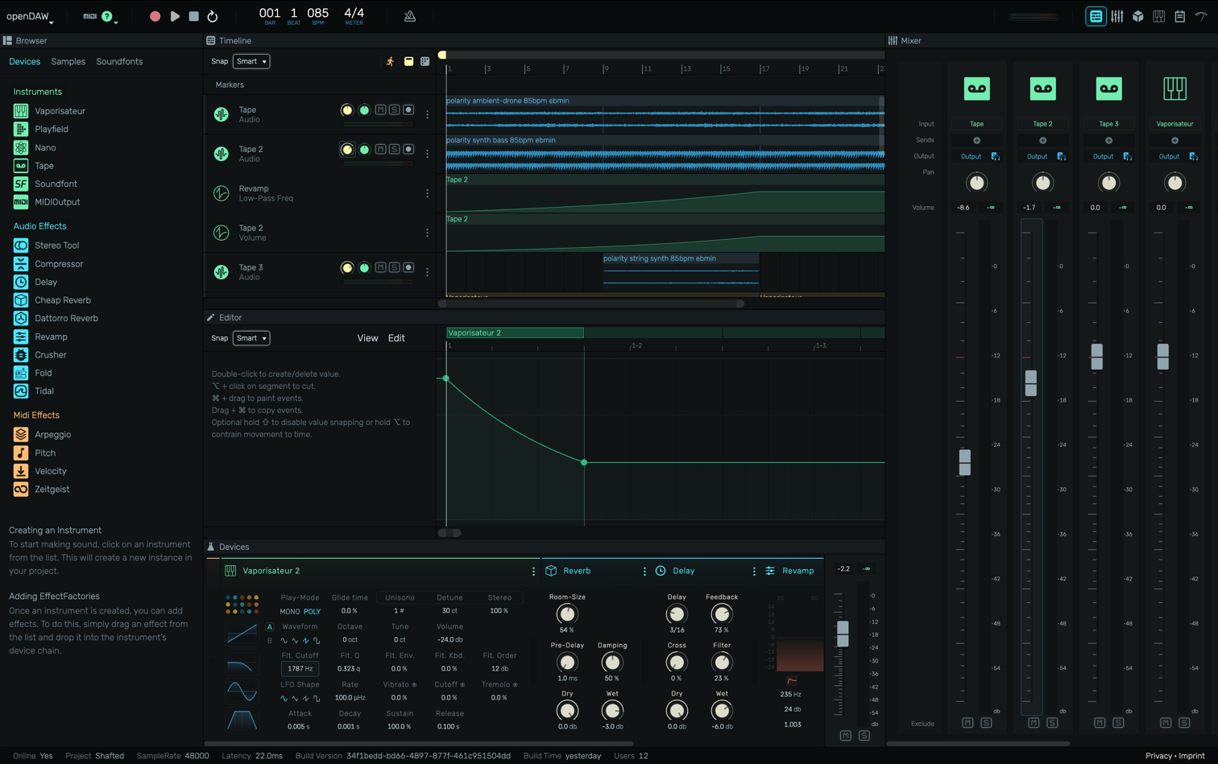This screenshot has width=1218, height=764.
Task: Switch Play-Mode to MONO
Action: 289,612
